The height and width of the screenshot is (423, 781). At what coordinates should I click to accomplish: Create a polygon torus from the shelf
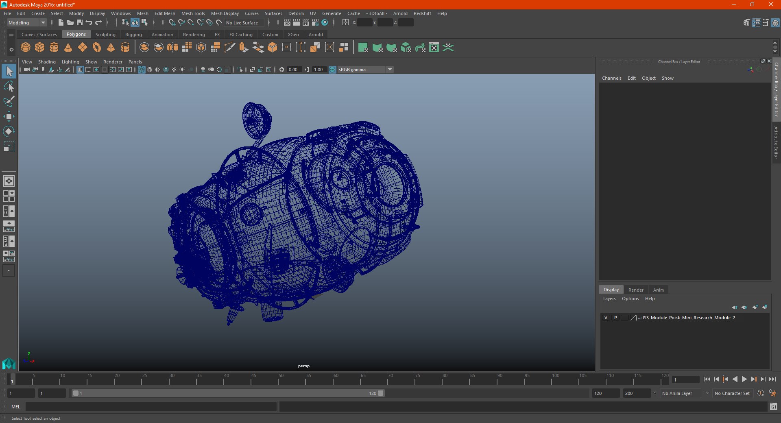97,48
